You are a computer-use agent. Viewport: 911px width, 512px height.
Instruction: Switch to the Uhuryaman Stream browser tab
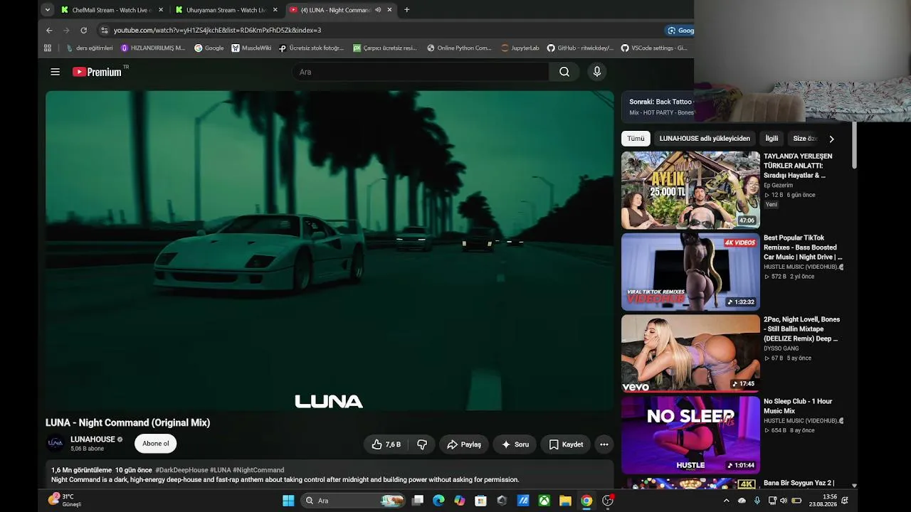point(226,10)
